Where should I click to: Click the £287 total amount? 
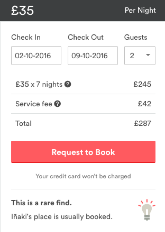click(x=143, y=123)
